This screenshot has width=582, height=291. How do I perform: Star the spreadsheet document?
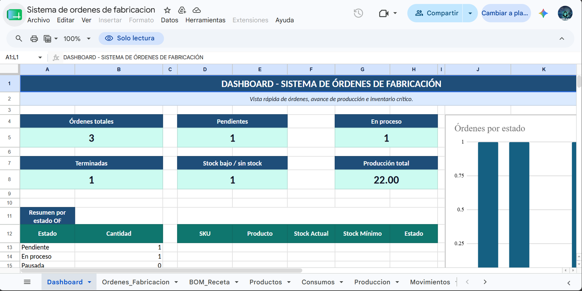167,10
